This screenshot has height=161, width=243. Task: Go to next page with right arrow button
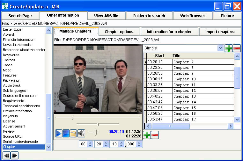tap(15, 156)
